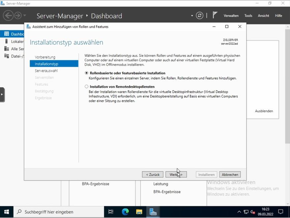
Task: Click the Alle Server sidebar icon
Action: pyautogui.click(x=7, y=49)
